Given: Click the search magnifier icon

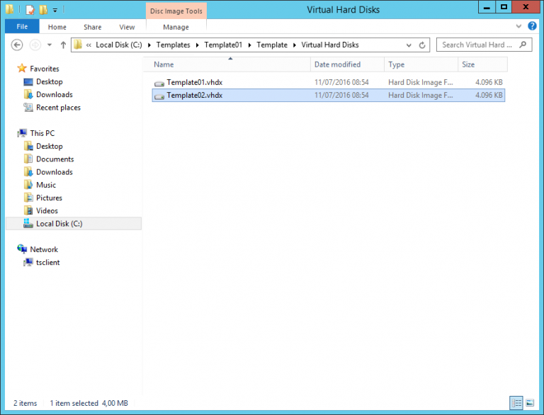Looking at the screenshot, I should (x=523, y=45).
